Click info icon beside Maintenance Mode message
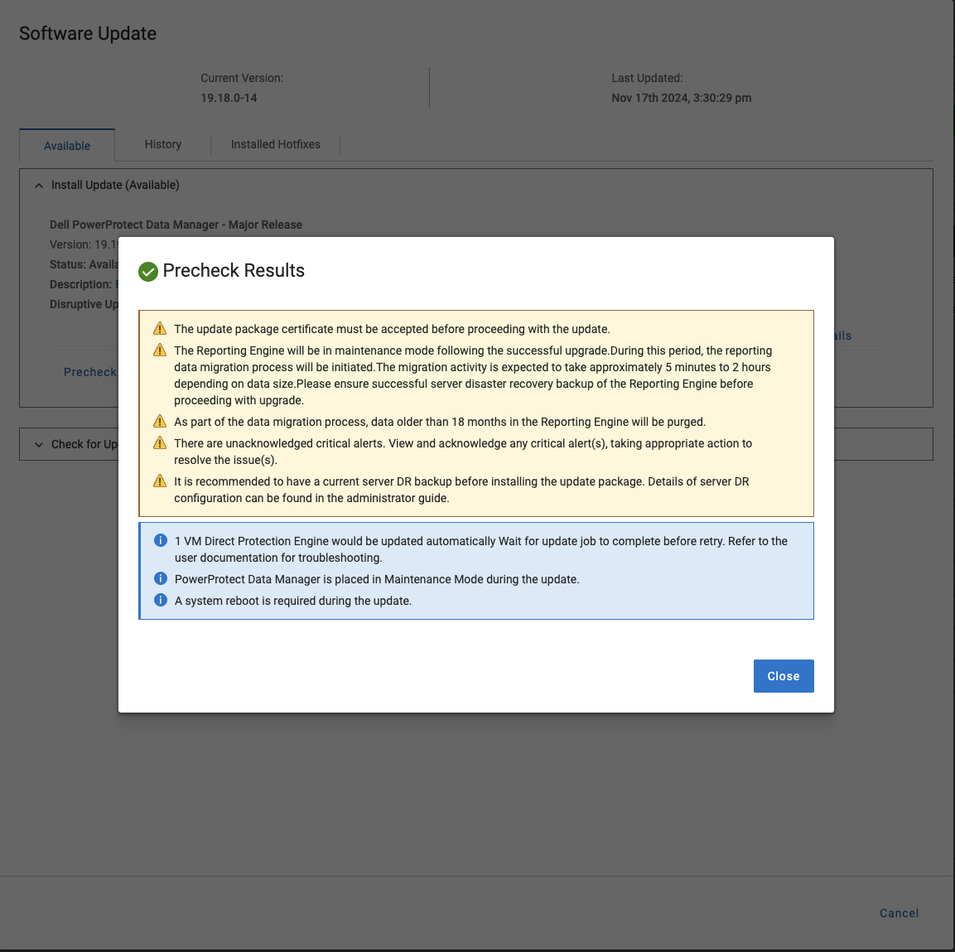The height and width of the screenshot is (952, 955). (x=160, y=578)
